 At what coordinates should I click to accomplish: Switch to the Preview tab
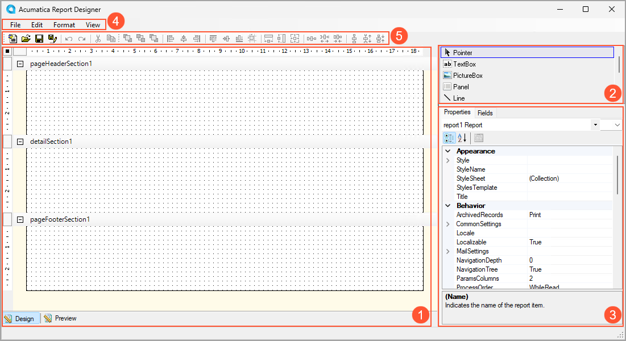click(x=60, y=318)
